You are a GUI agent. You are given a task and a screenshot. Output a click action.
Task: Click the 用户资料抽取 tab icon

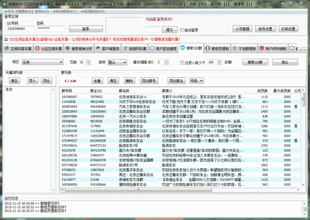point(261,48)
